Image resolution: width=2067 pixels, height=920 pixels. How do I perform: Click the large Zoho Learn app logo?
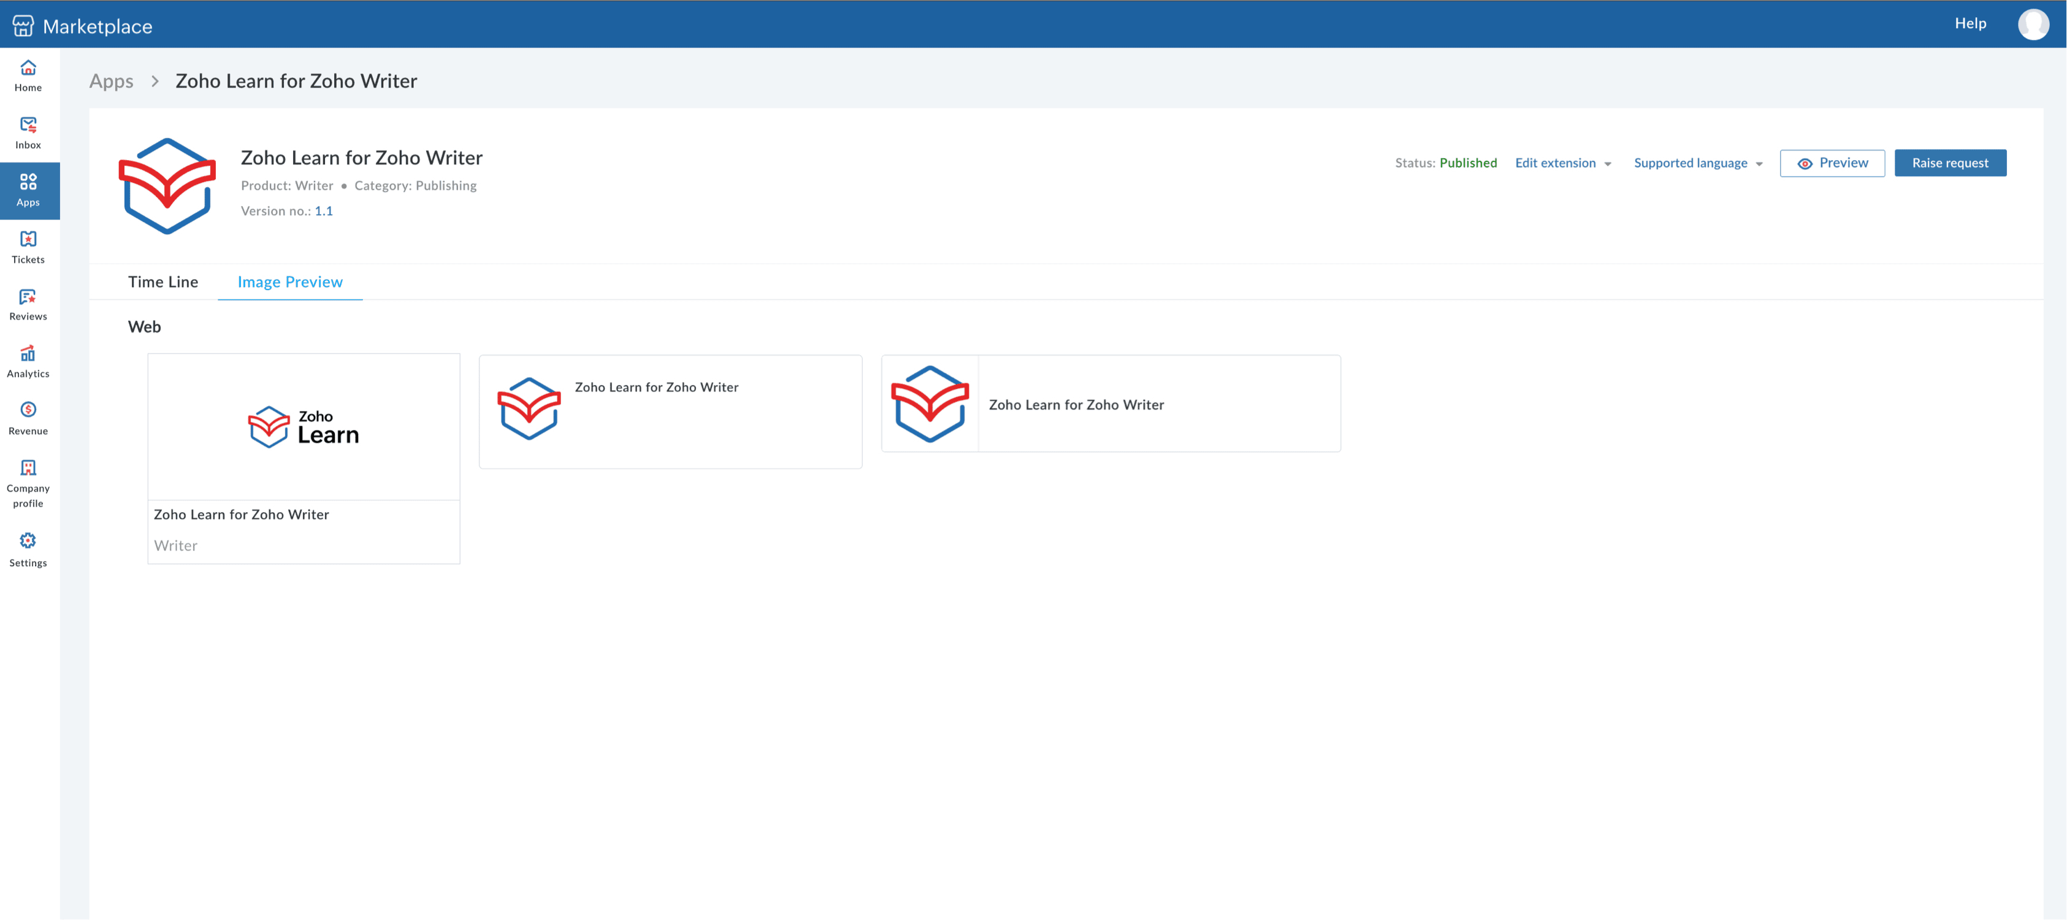point(167,186)
